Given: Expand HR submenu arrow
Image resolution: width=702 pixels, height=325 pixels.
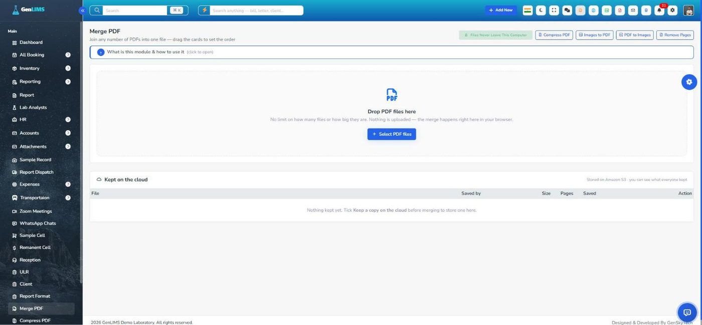Looking at the screenshot, I should (x=68, y=120).
